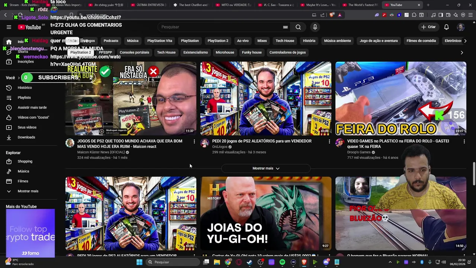Select the Controladores de jogos chip

[x=287, y=52]
